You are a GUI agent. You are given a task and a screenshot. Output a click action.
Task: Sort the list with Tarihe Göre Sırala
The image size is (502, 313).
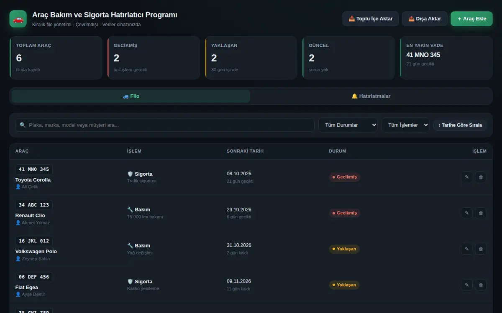click(x=460, y=125)
